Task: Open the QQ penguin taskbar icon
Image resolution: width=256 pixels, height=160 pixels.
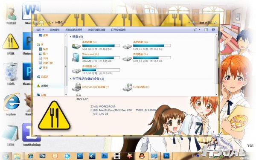Action: [142, 156]
